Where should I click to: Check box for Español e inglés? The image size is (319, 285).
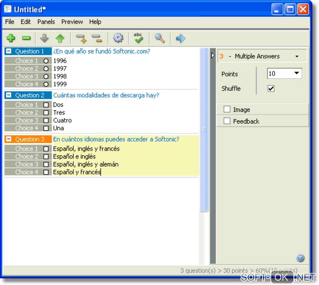(x=46, y=156)
